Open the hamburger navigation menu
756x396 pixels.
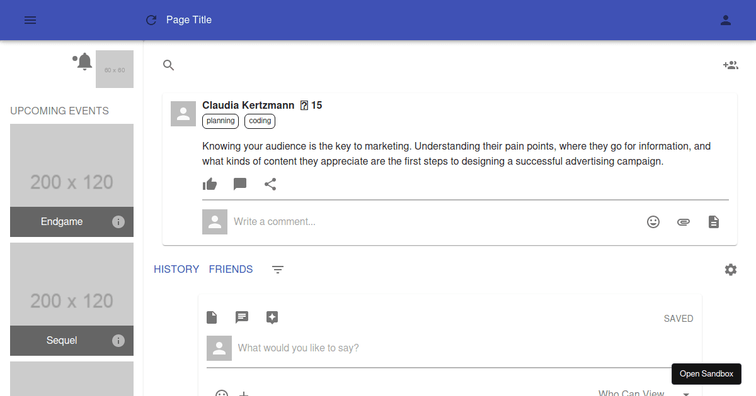[30, 20]
